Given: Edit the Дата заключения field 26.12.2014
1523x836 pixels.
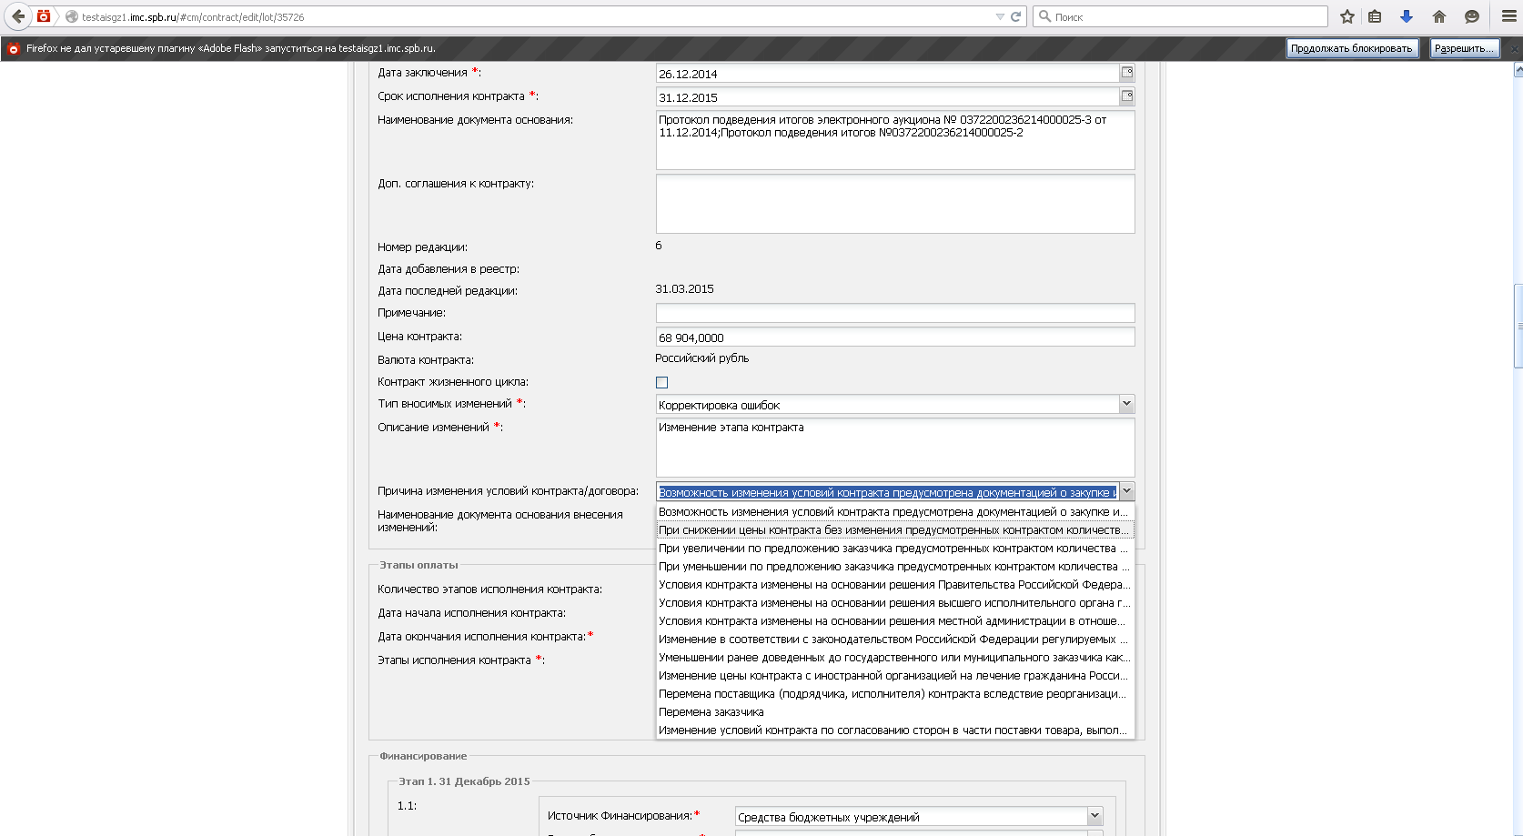Looking at the screenshot, I should [x=887, y=74].
